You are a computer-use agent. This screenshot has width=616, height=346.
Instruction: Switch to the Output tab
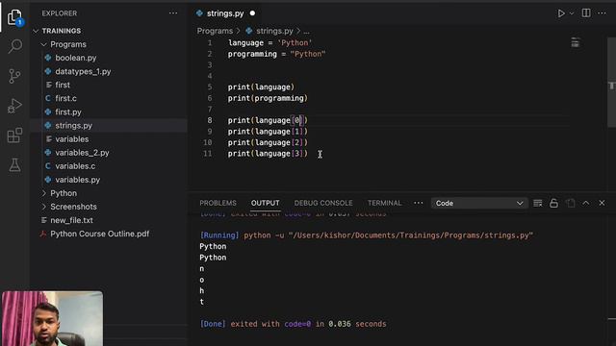(x=266, y=203)
